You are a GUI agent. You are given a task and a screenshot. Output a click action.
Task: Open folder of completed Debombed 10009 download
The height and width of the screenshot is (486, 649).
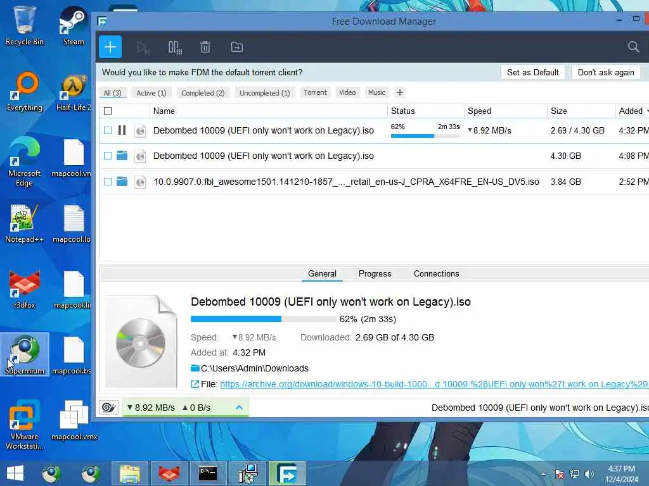click(122, 156)
